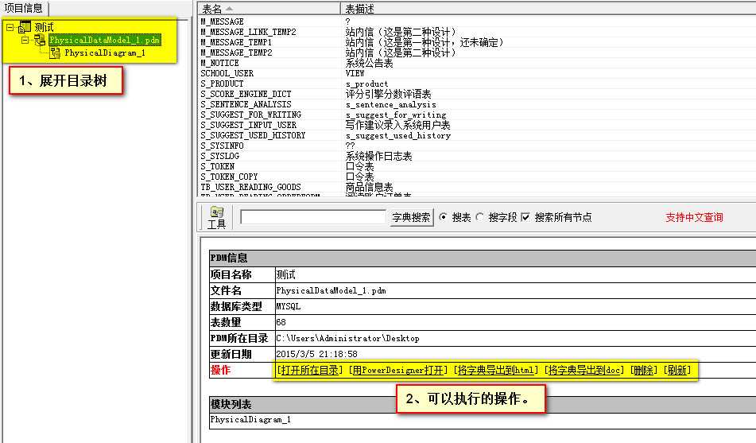Viewport: 756px width, 443px height.
Task: Click the 写作建议录入系统用户表 description cell
Action: coord(397,125)
